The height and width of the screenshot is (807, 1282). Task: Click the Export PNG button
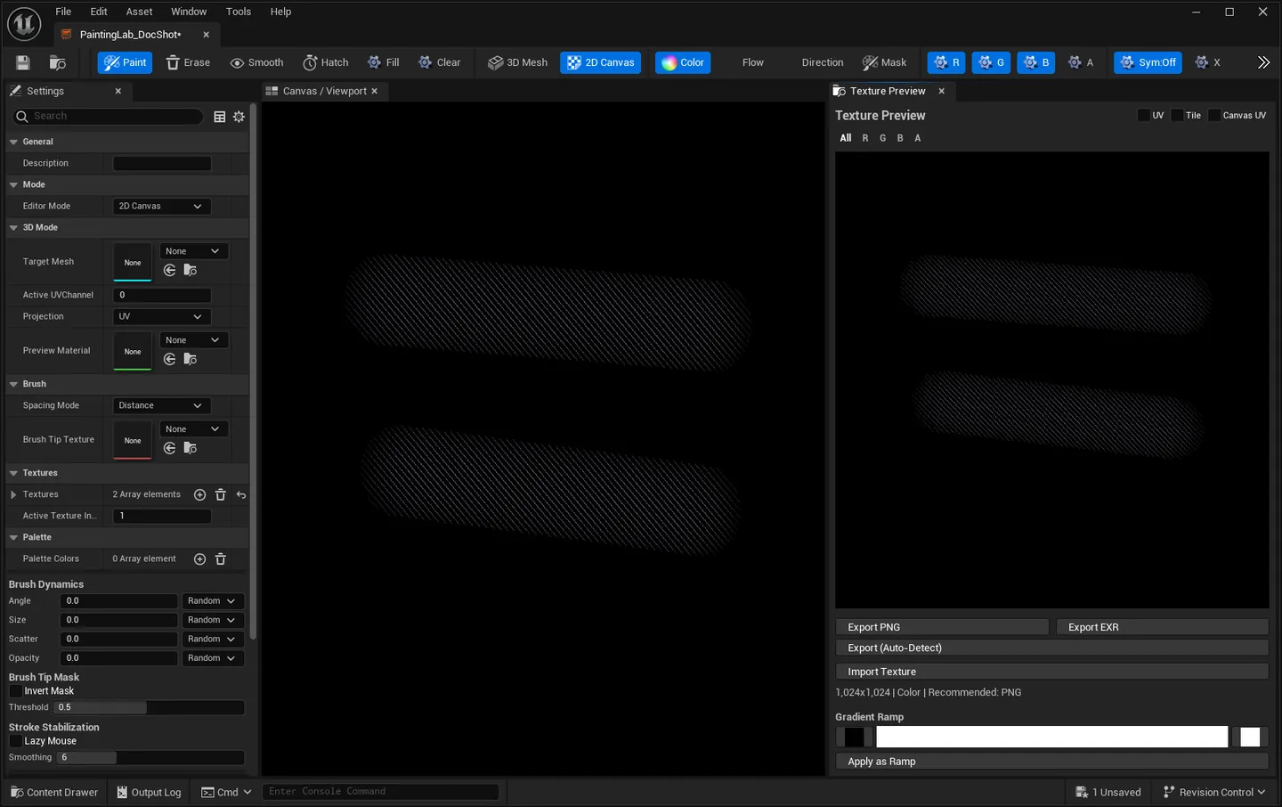[x=942, y=627]
